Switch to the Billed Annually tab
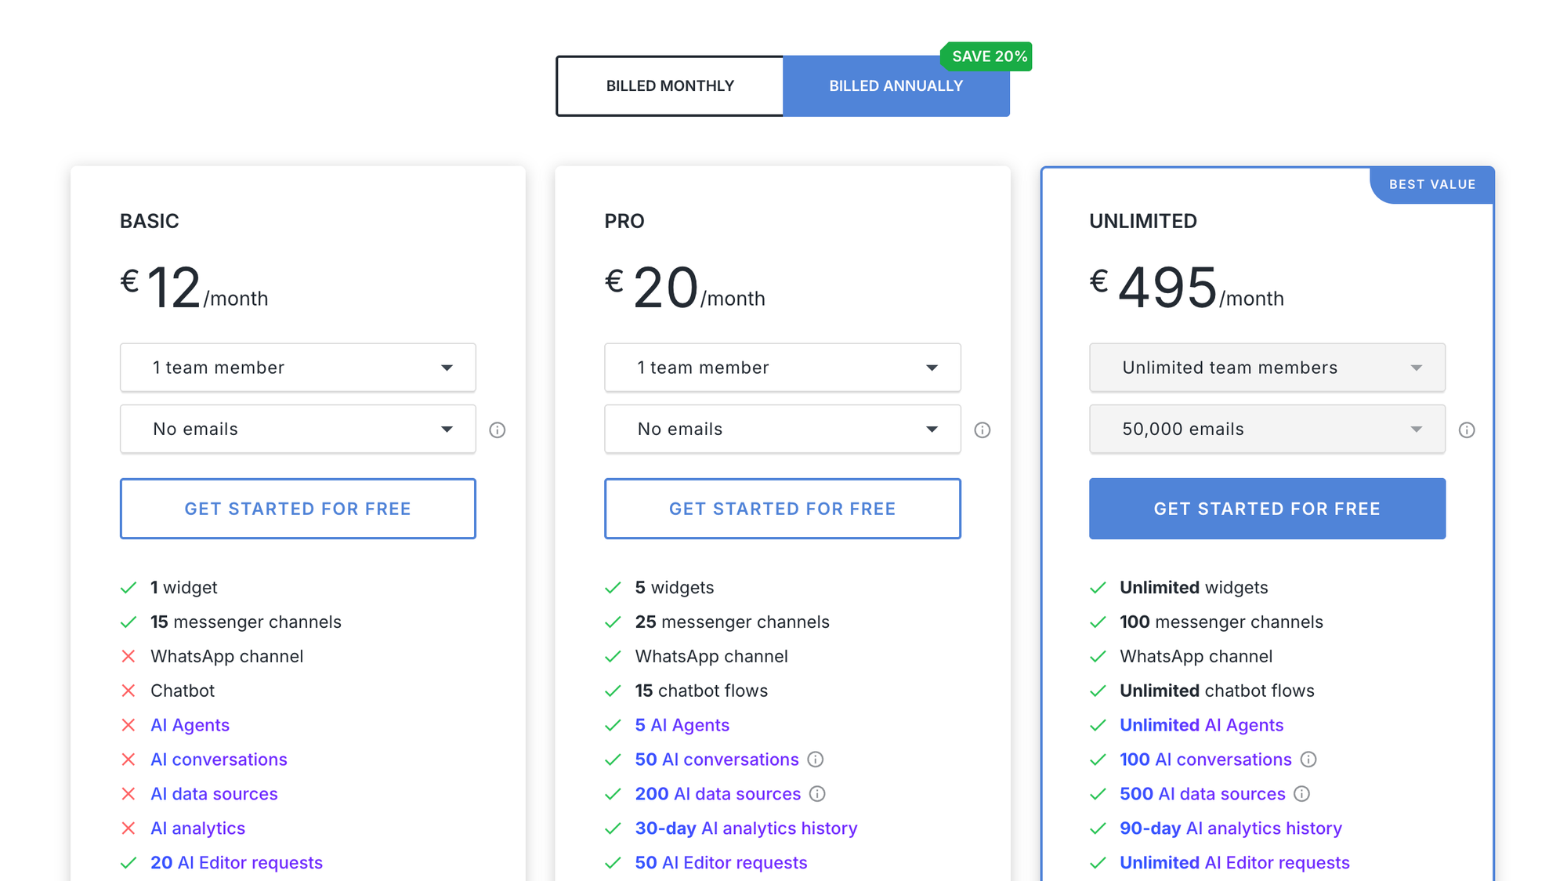This screenshot has width=1567, height=881. pyautogui.click(x=896, y=85)
